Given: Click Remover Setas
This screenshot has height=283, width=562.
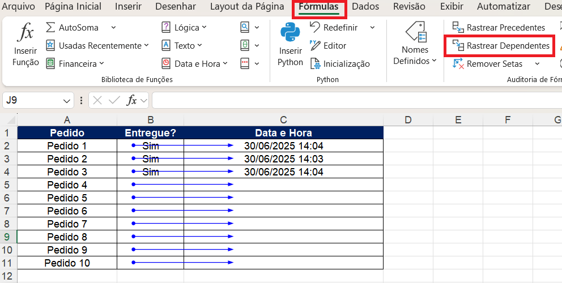Looking at the screenshot, I should pyautogui.click(x=488, y=64).
